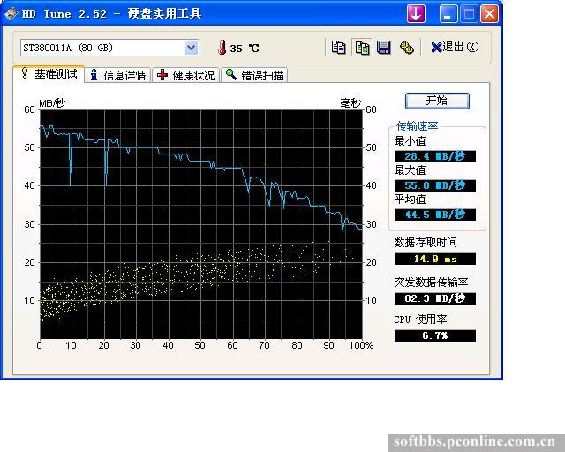Close the HD Tune window
The height and width of the screenshot is (452, 565).
tap(489, 14)
